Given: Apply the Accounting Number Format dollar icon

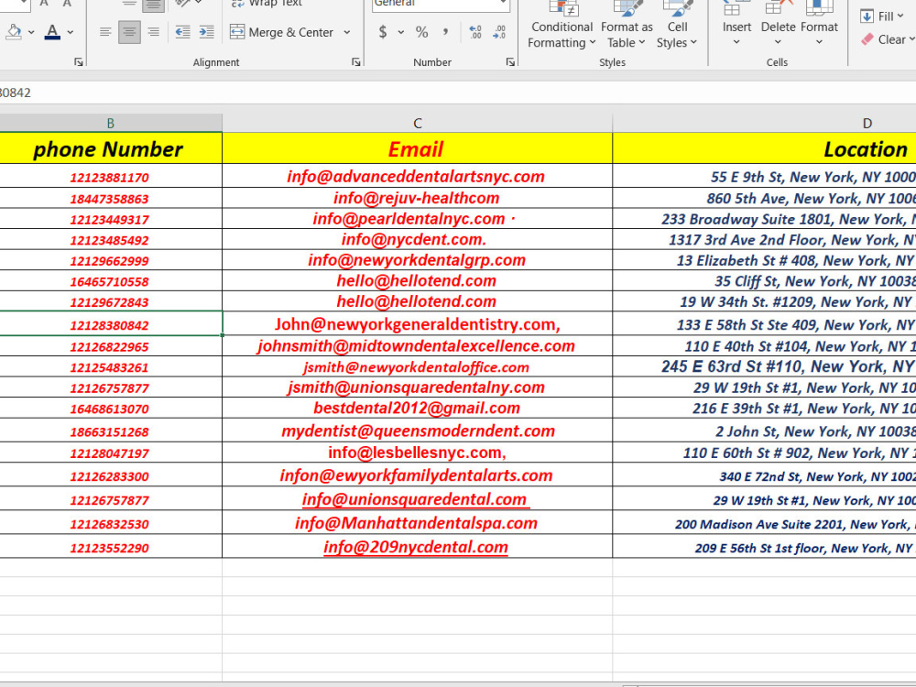Looking at the screenshot, I should 383,32.
